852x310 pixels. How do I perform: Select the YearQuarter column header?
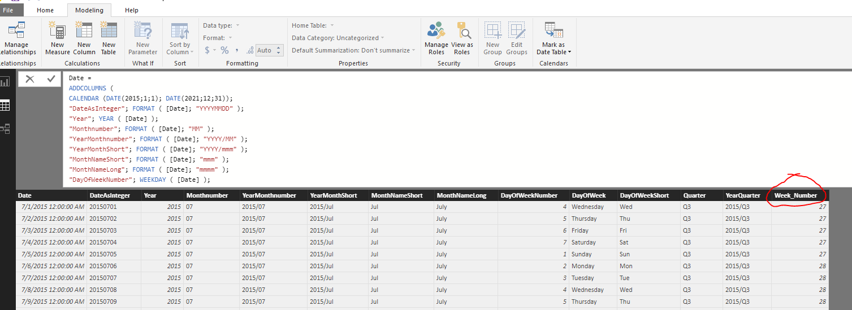click(x=747, y=195)
